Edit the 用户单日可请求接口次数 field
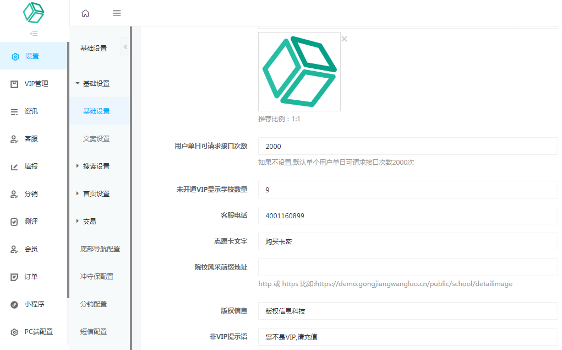This screenshot has width=562, height=350. [408, 146]
